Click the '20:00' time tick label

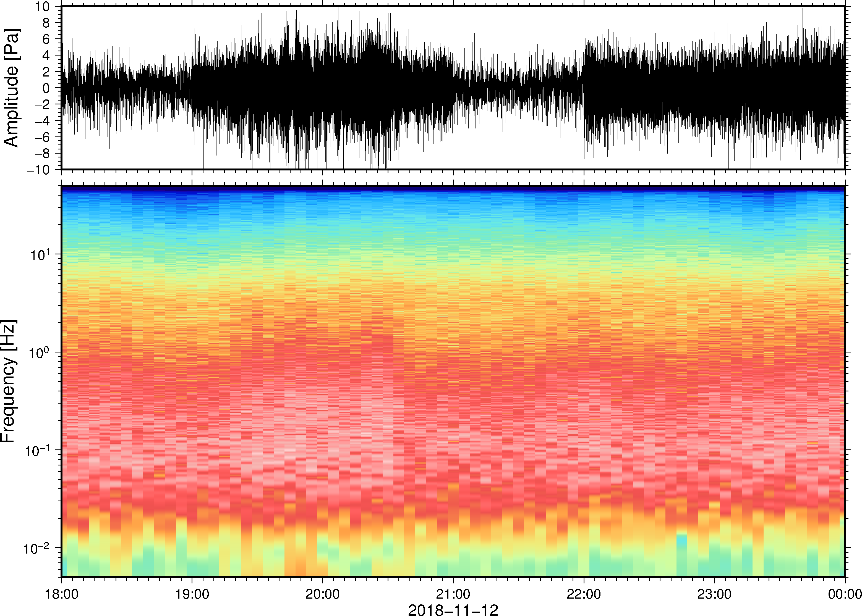point(323,594)
